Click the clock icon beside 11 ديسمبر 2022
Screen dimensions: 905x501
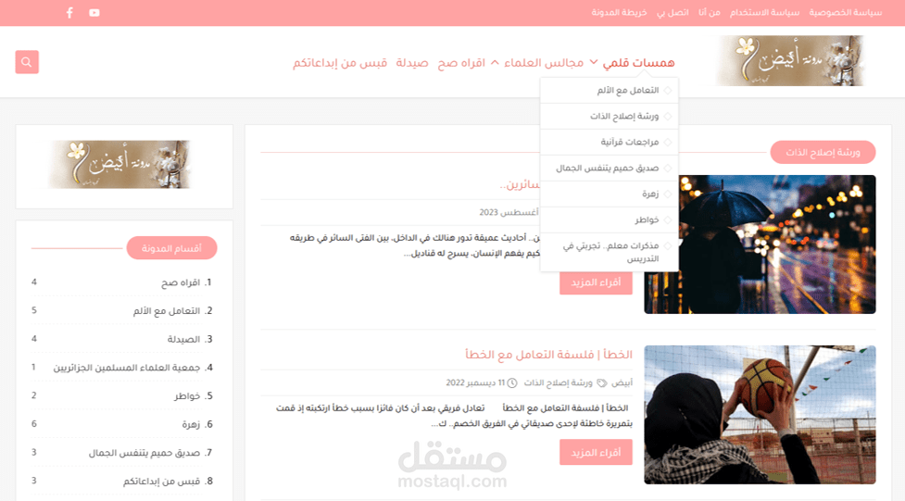[x=512, y=382]
